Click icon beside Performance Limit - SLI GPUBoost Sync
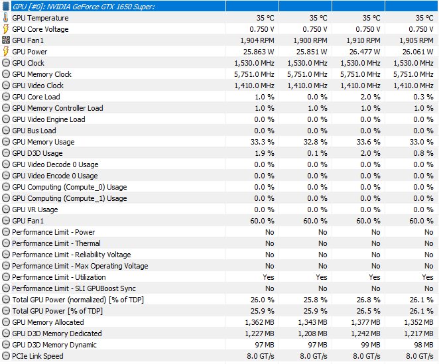The image size is (439, 364). (x=5, y=288)
